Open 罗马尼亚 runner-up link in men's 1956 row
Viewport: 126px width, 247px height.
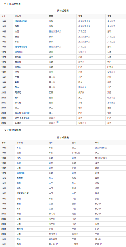click(82, 32)
